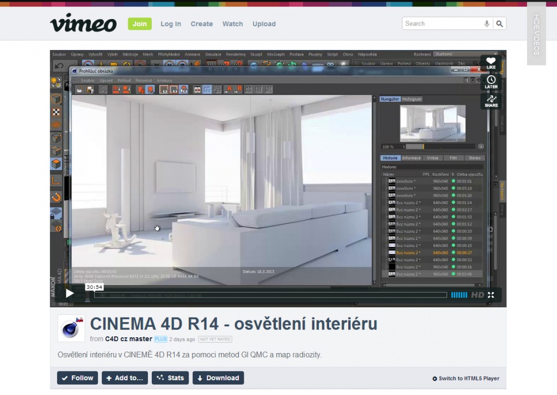Open the Create menu
The width and height of the screenshot is (557, 395).
tap(202, 24)
